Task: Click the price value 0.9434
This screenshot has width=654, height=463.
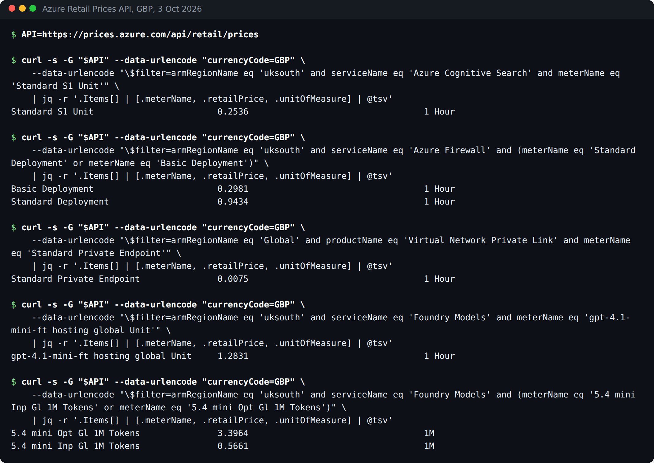Action: [233, 202]
